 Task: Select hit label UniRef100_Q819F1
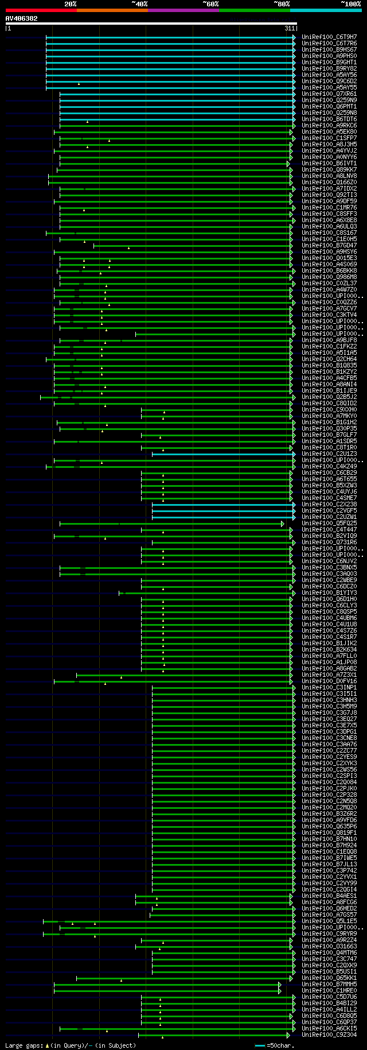pyautogui.click(x=329, y=833)
